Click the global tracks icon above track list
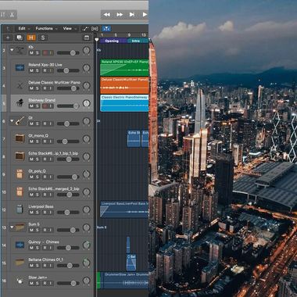Viewport: 297px width, 297px height. pos(87,38)
